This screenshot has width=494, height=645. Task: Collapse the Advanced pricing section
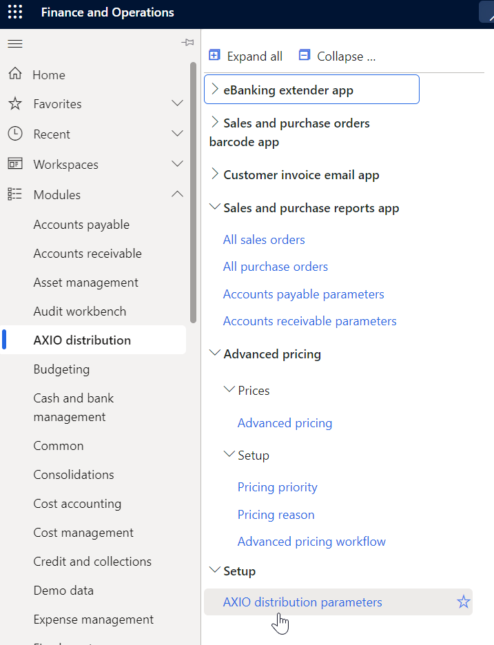click(x=214, y=354)
